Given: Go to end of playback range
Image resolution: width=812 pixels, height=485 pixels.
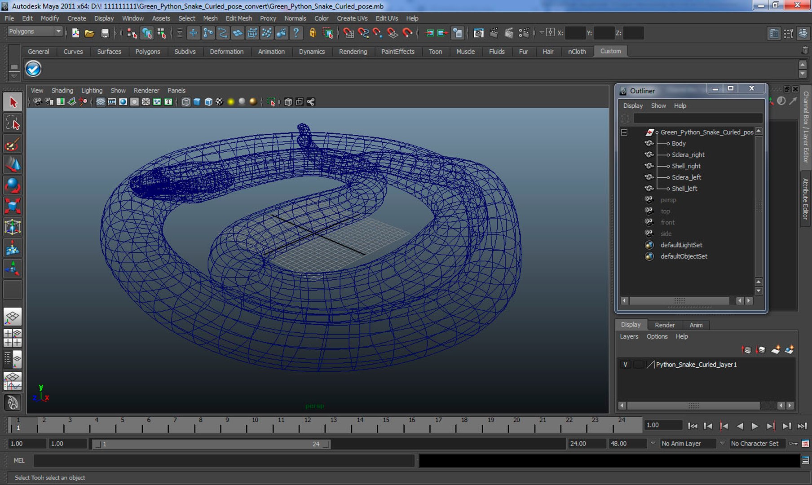Looking at the screenshot, I should point(802,426).
